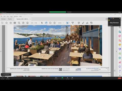This screenshot has width=122, height=91.
Task: Expand tools pane via bottom-right arrow
Action: click(120, 75)
